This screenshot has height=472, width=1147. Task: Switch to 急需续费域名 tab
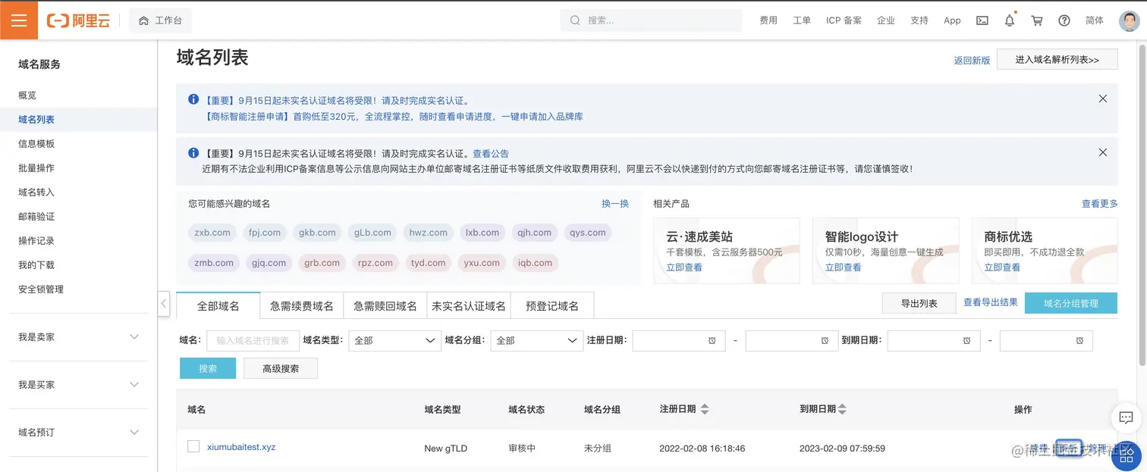pos(302,305)
